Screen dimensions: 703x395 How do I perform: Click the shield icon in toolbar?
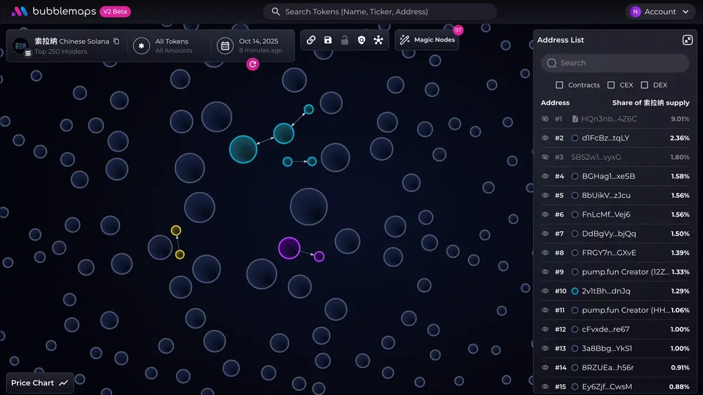(x=361, y=40)
